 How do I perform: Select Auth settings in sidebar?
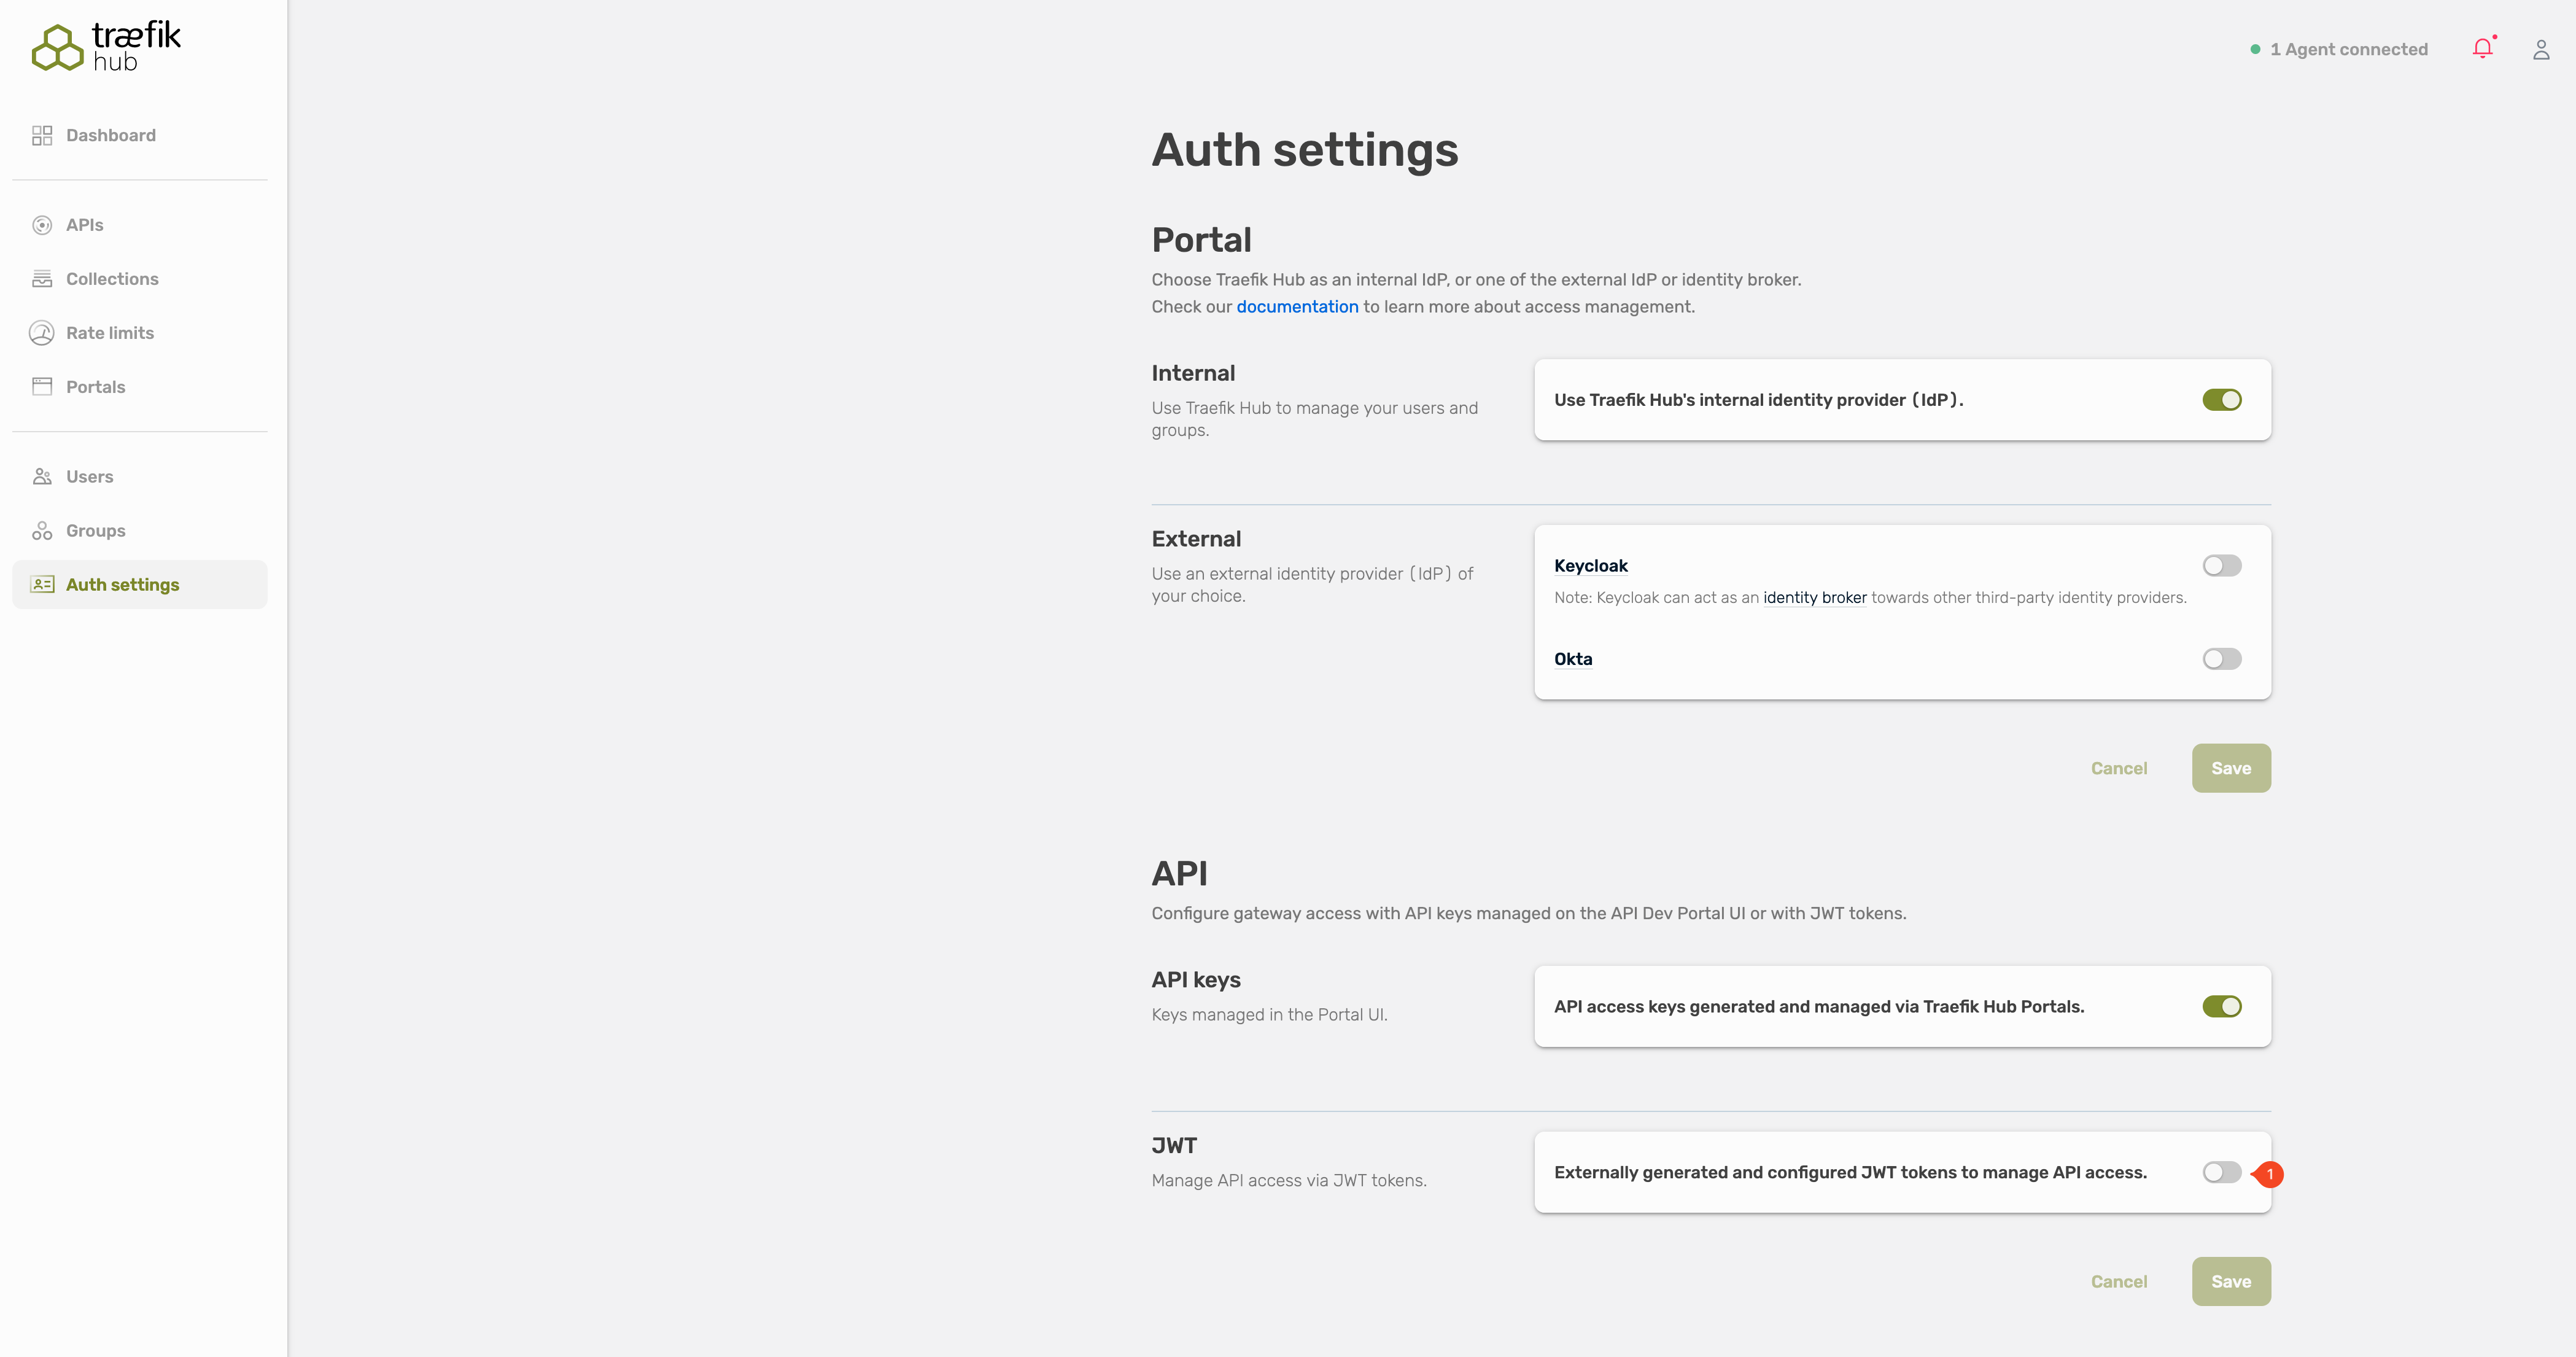pyautogui.click(x=122, y=585)
